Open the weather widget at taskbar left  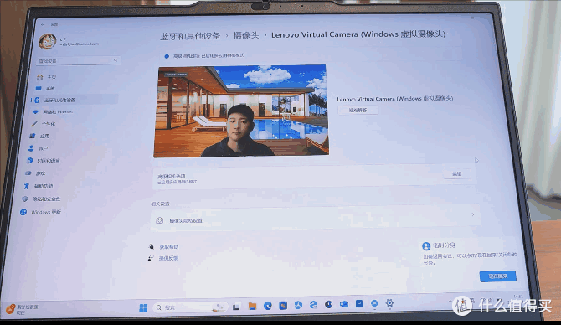[x=22, y=309]
